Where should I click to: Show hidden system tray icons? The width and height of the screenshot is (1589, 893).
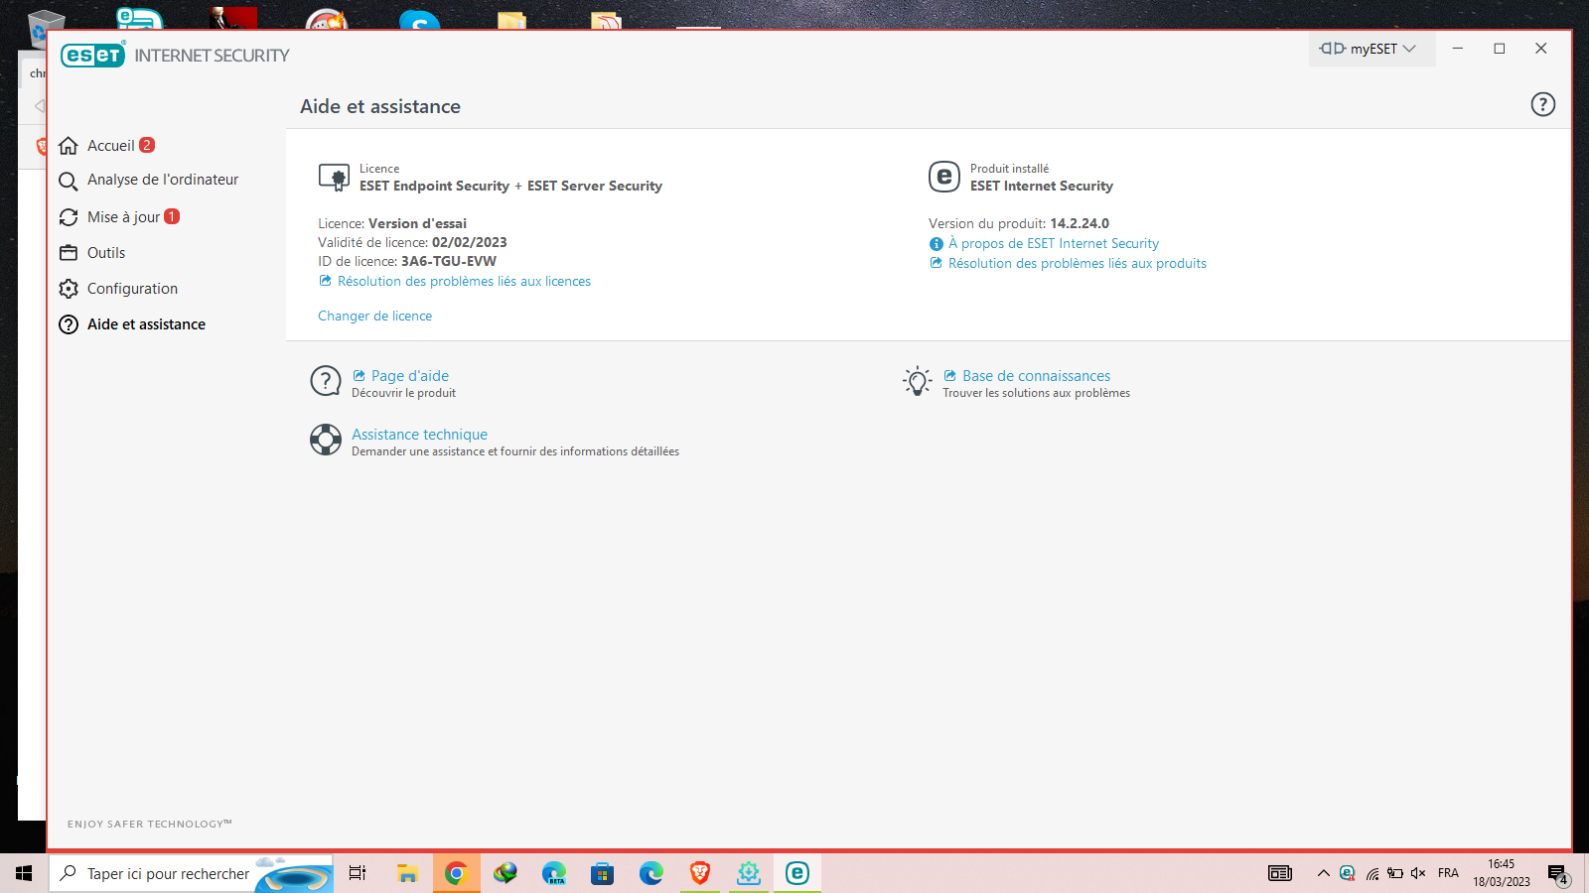tap(1323, 873)
